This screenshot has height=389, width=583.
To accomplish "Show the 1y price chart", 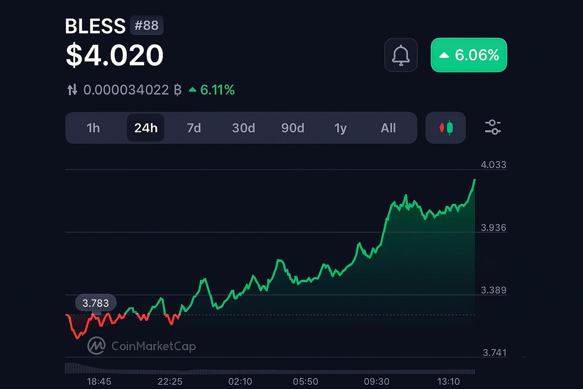I will [x=341, y=128].
